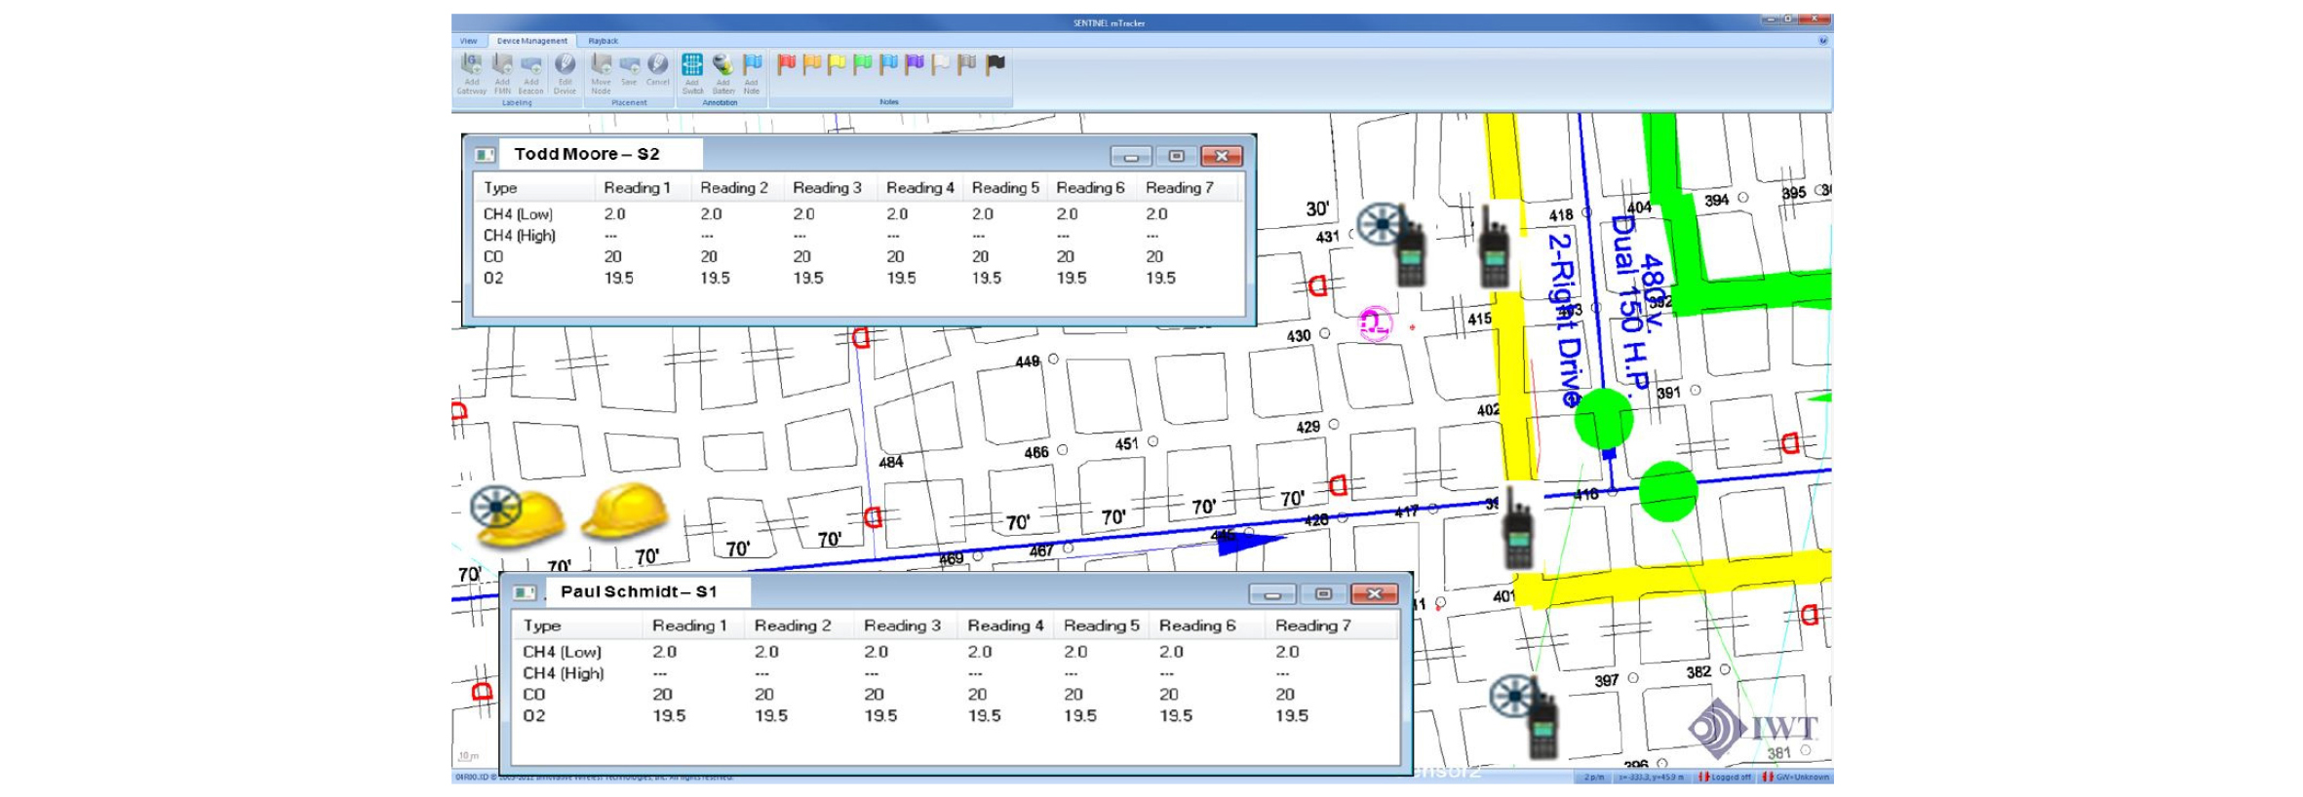
Task: Click the map station label 449
Action: tap(1028, 361)
